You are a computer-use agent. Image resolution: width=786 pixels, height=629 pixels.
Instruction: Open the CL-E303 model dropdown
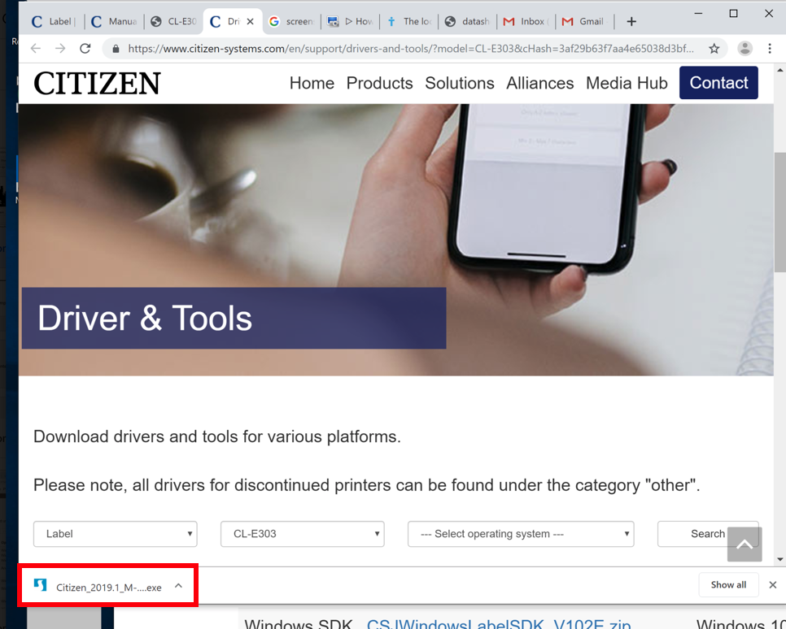[x=302, y=534]
